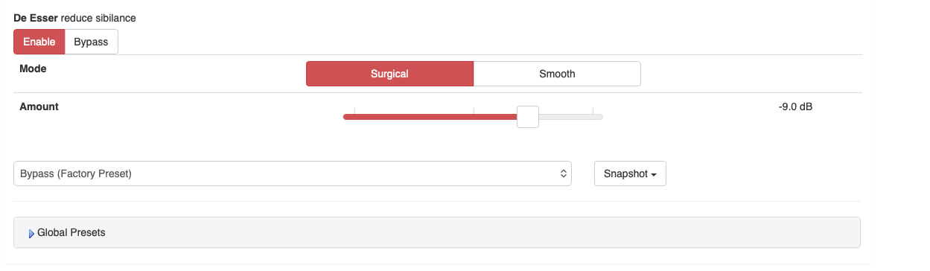This screenshot has height=271, width=930.
Task: Click the middle tick mark above Amount slider
Action: point(474,111)
